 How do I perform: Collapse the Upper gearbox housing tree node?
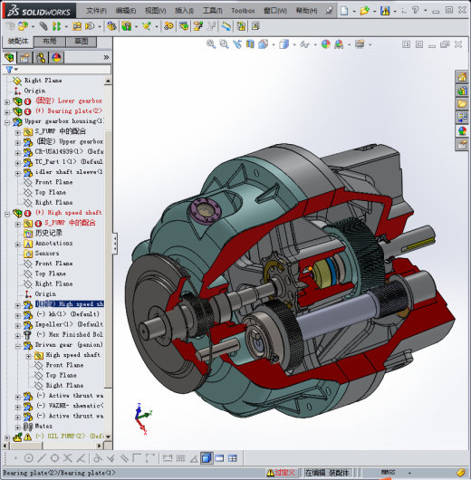point(7,122)
